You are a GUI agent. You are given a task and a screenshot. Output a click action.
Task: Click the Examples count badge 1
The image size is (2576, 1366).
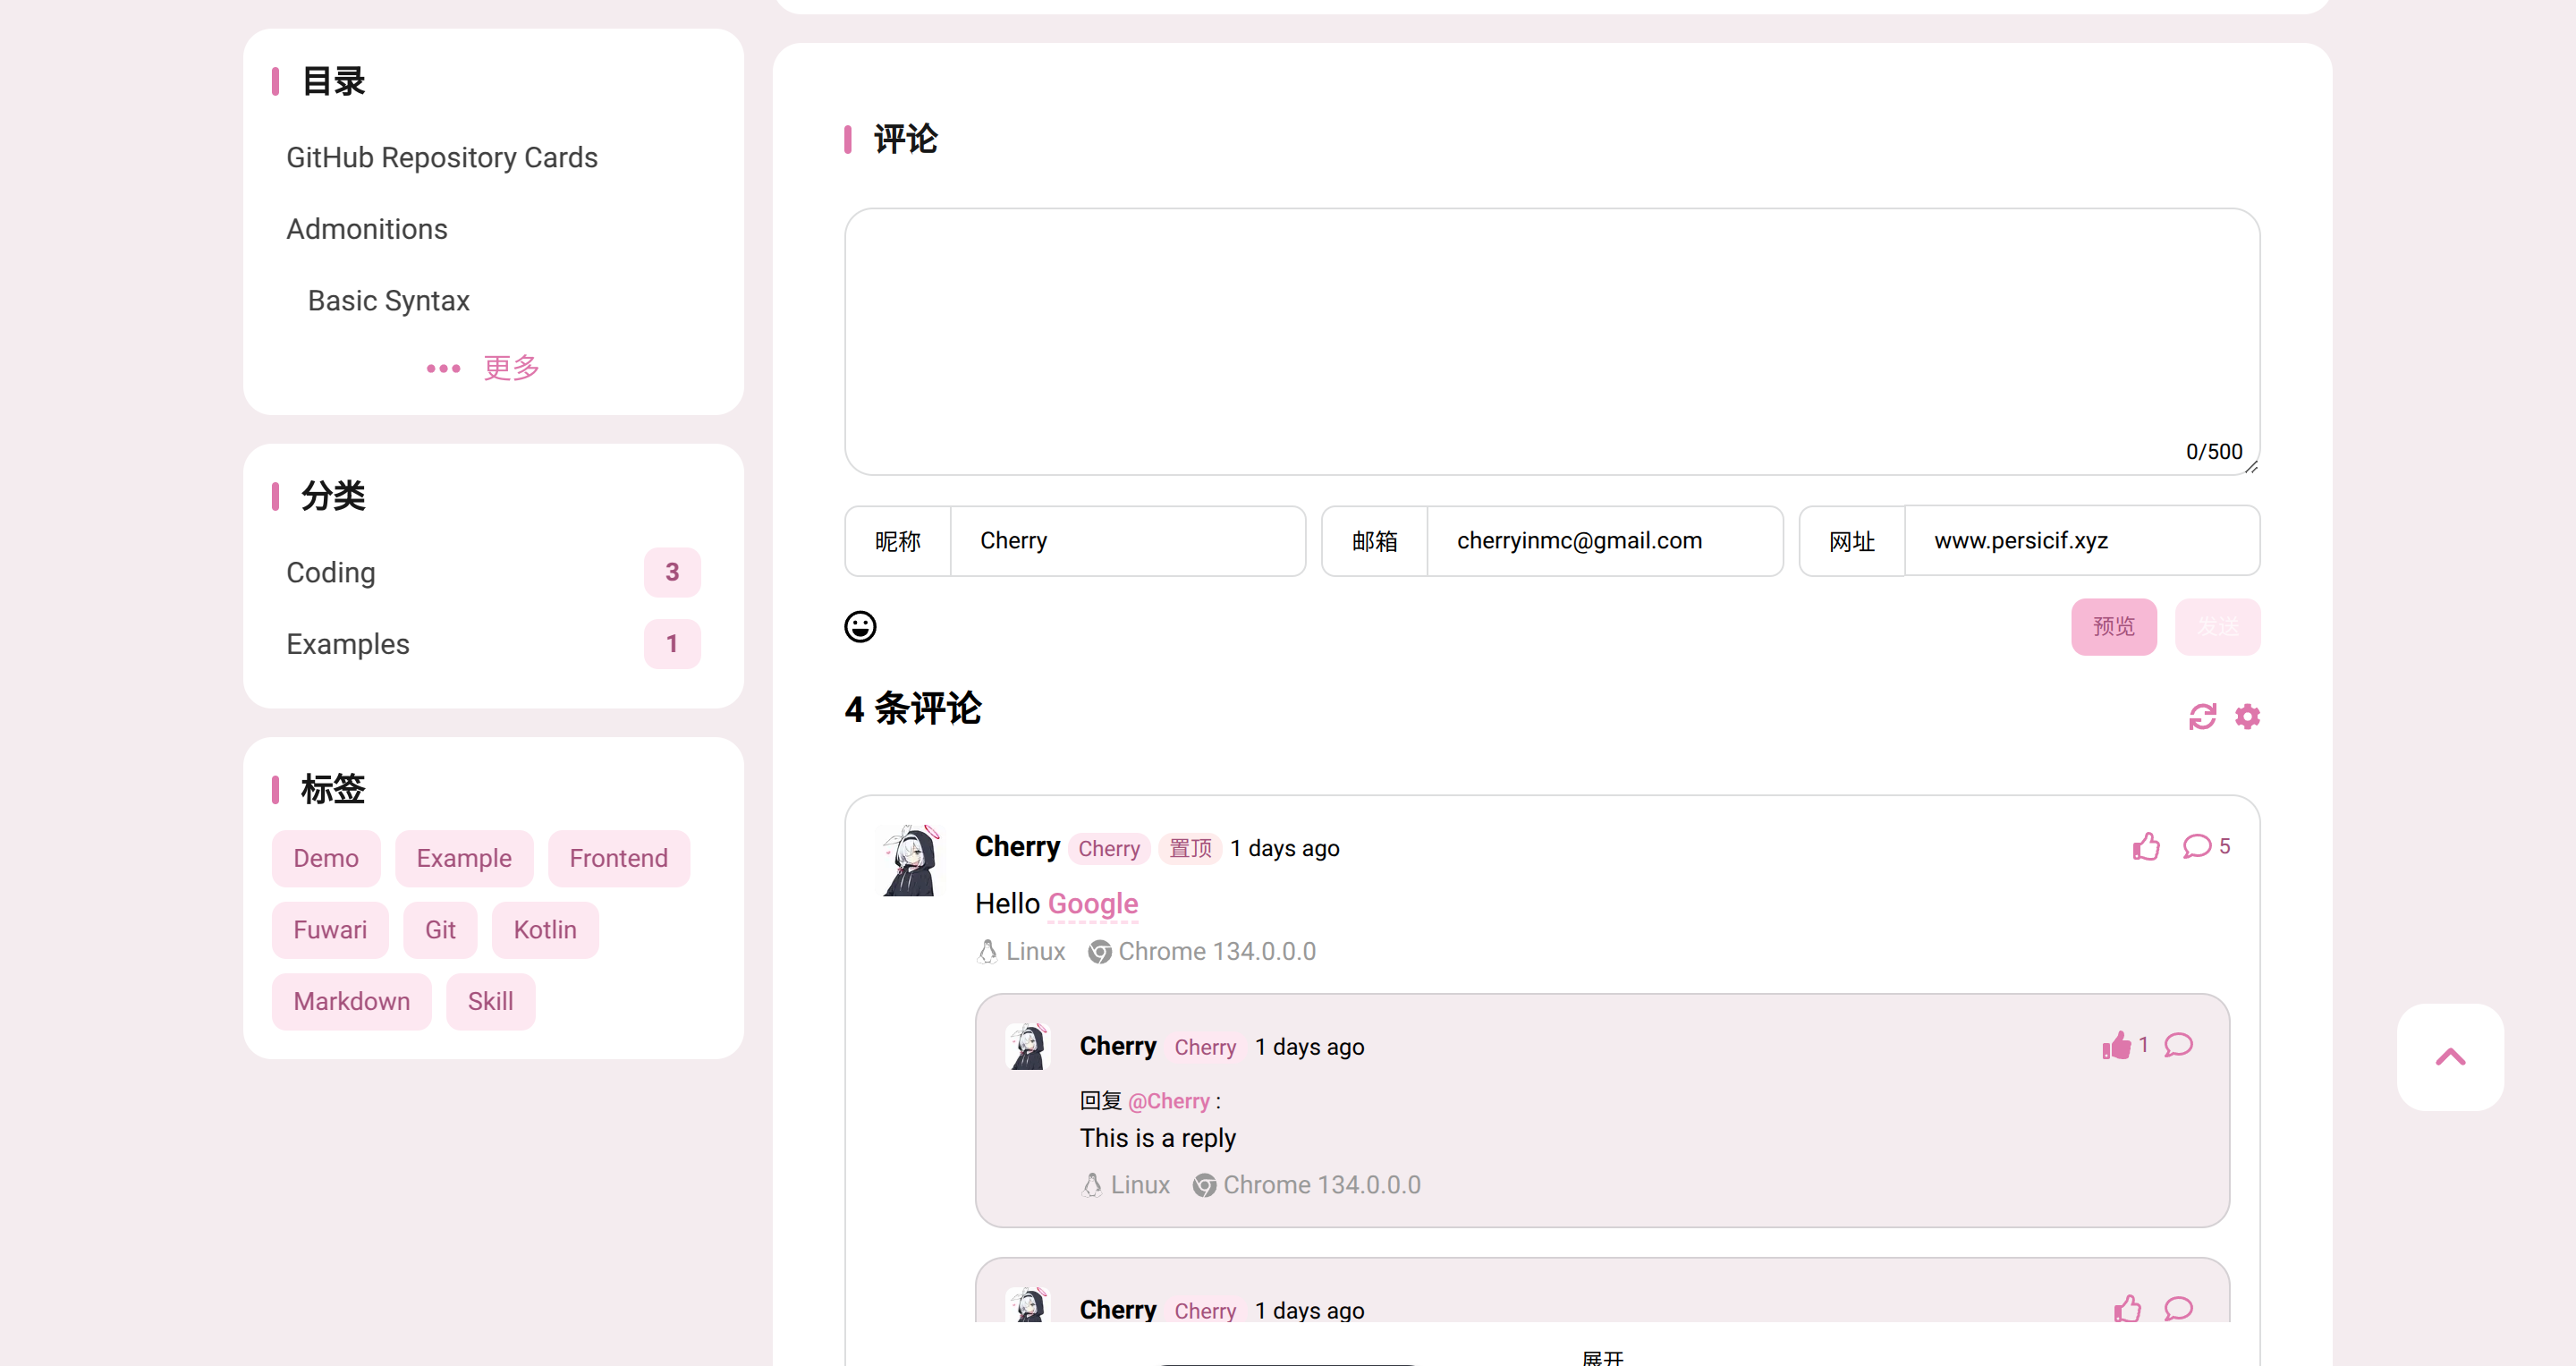672,644
